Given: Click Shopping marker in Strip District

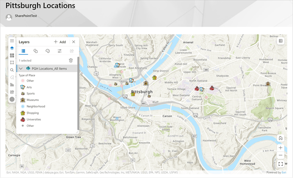Looking at the screenshot, I should coord(154,78).
